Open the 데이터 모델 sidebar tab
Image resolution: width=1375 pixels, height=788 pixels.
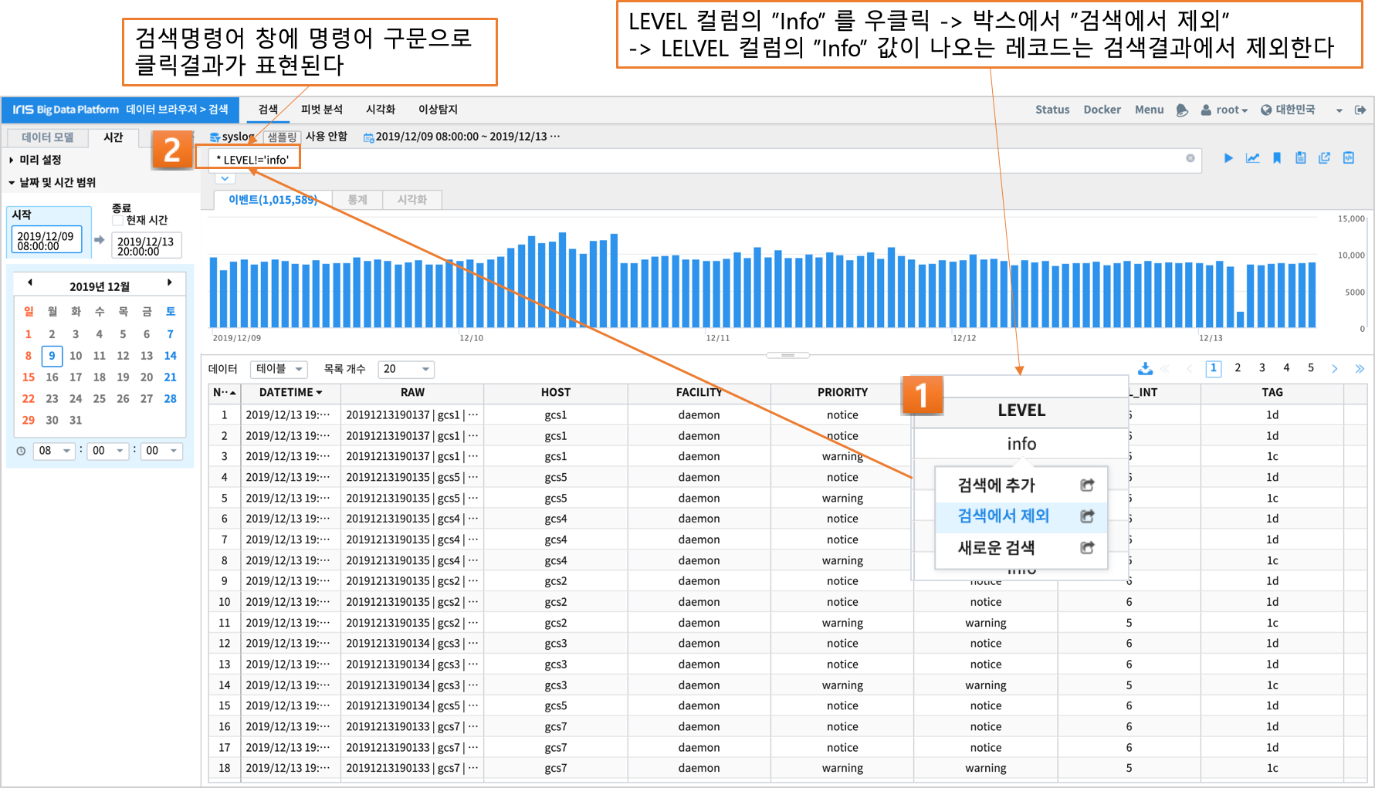point(48,137)
